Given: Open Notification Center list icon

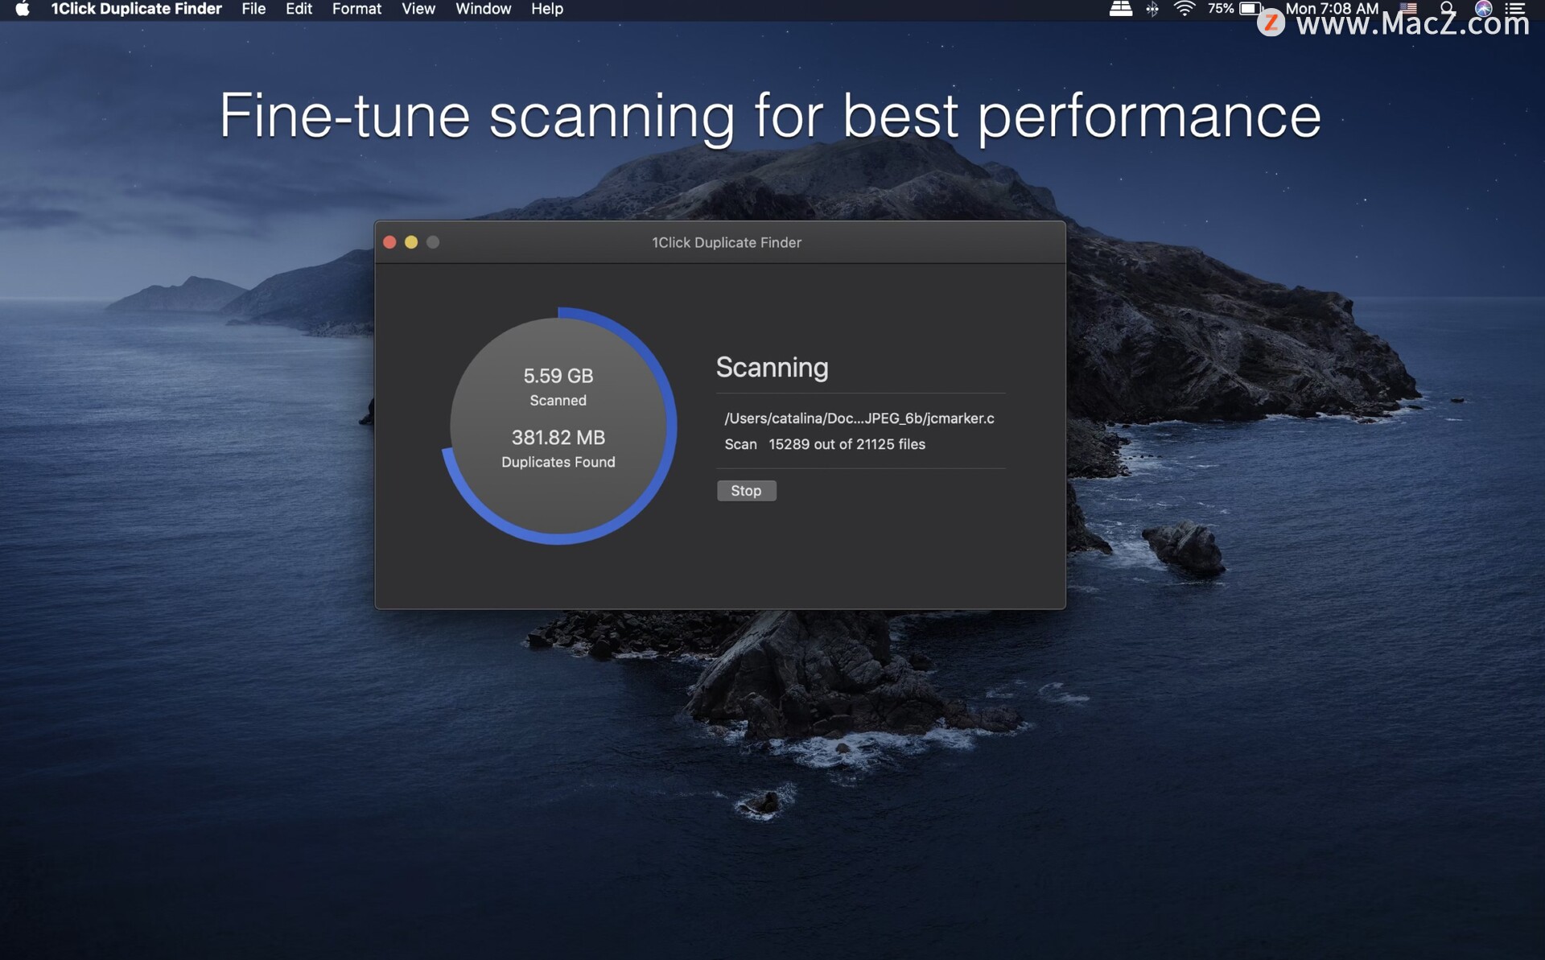Looking at the screenshot, I should 1515,9.
